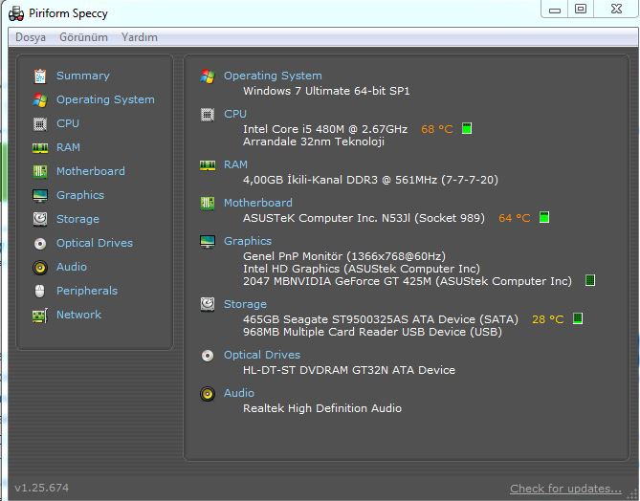This screenshot has width=640, height=501.
Task: Click the RAM module icon in sidebar
Action: [x=40, y=147]
